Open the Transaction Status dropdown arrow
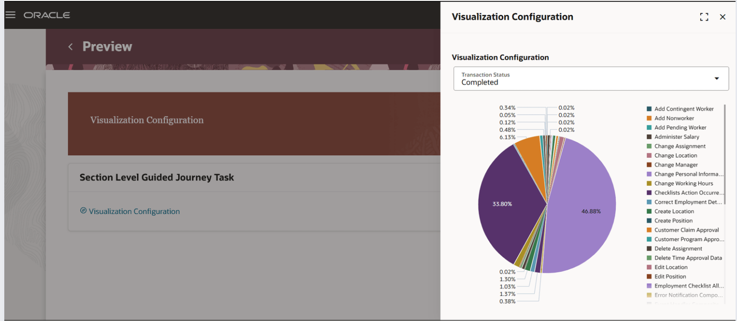Image resolution: width=737 pixels, height=321 pixels. click(x=716, y=79)
